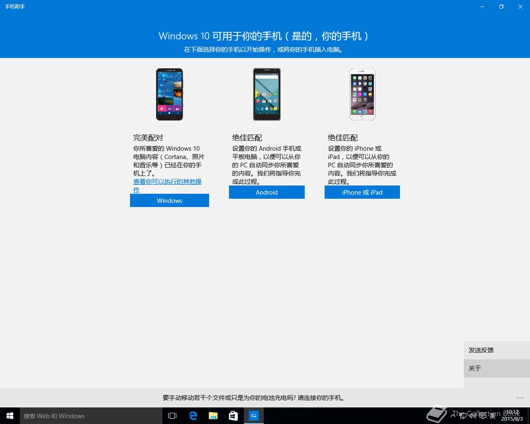Click the 要手动移动若干个文件 bottom bar text
The width and height of the screenshot is (530, 424).
click(253, 397)
